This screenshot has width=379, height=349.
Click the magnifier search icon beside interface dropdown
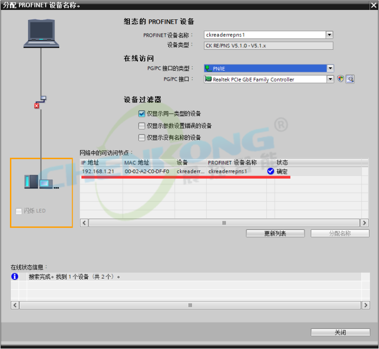350,79
